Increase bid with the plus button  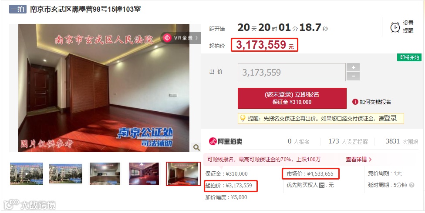point(353,67)
